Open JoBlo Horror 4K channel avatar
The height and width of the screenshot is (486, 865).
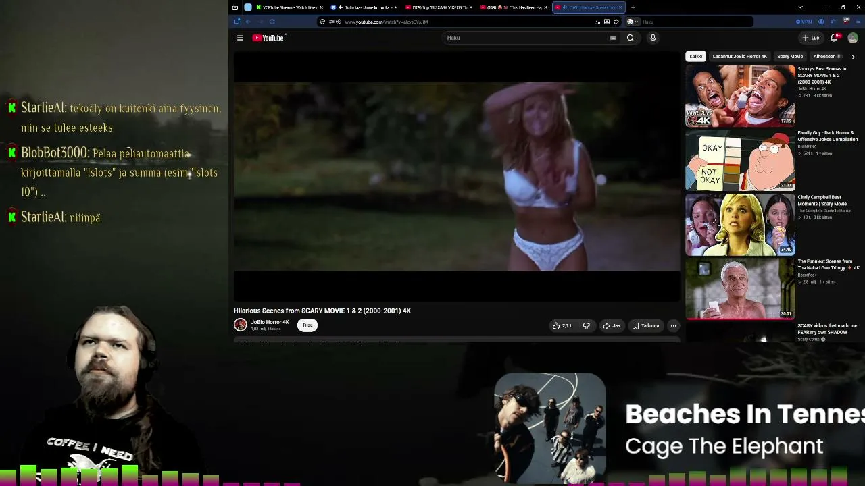[x=240, y=325]
